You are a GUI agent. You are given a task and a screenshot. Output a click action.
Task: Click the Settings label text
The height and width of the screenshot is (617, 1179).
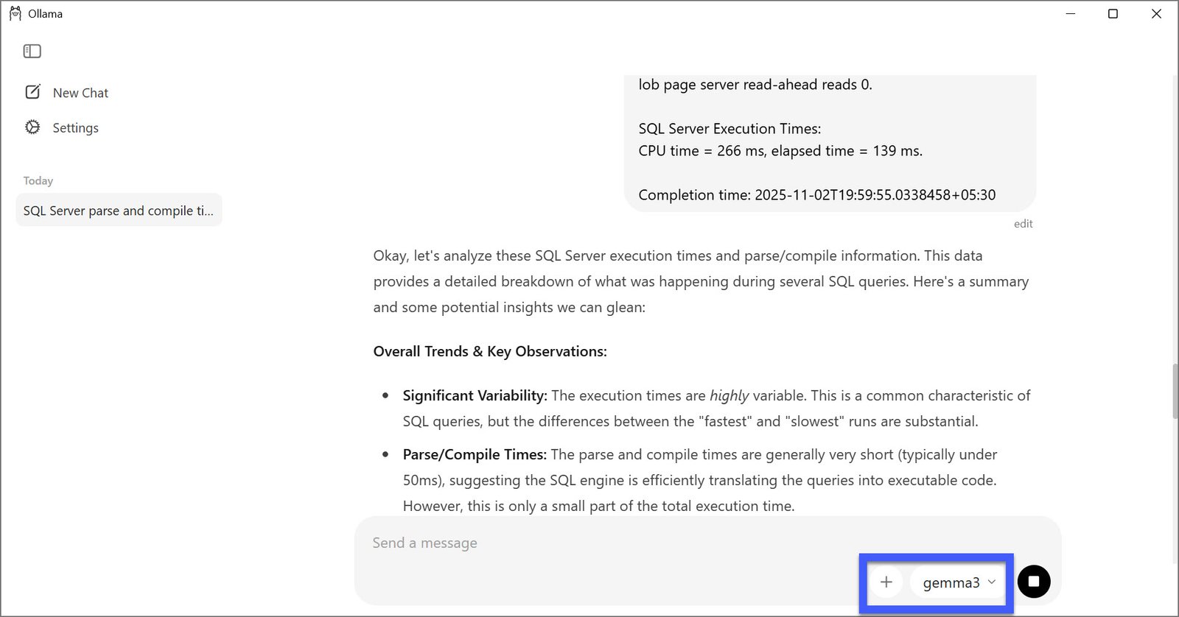(x=75, y=127)
